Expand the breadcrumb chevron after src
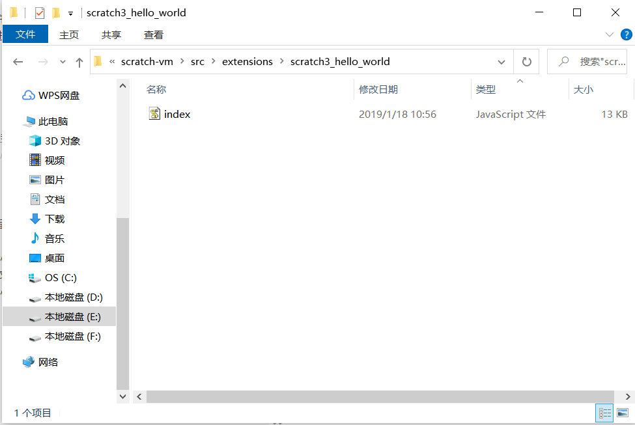The height and width of the screenshot is (425, 635). 214,61
